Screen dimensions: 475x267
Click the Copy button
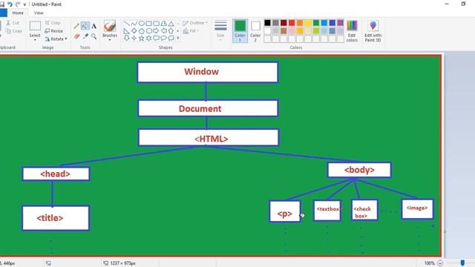coord(14,31)
